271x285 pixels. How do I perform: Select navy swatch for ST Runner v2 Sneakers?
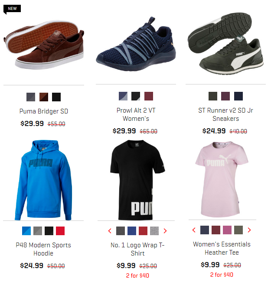(238, 96)
